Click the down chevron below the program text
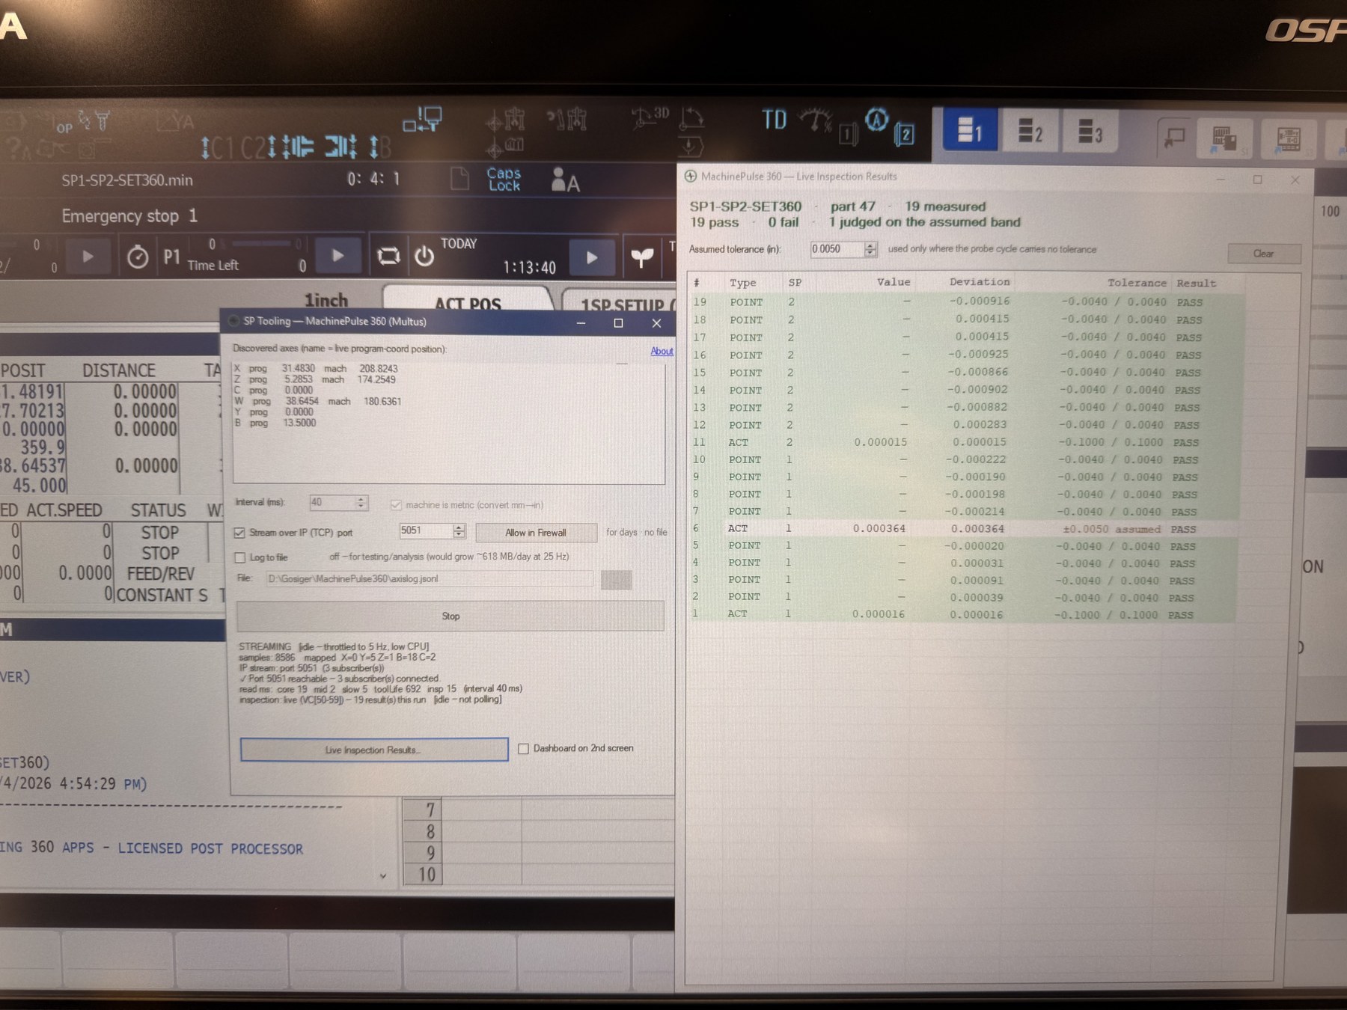1347x1010 pixels. (383, 876)
